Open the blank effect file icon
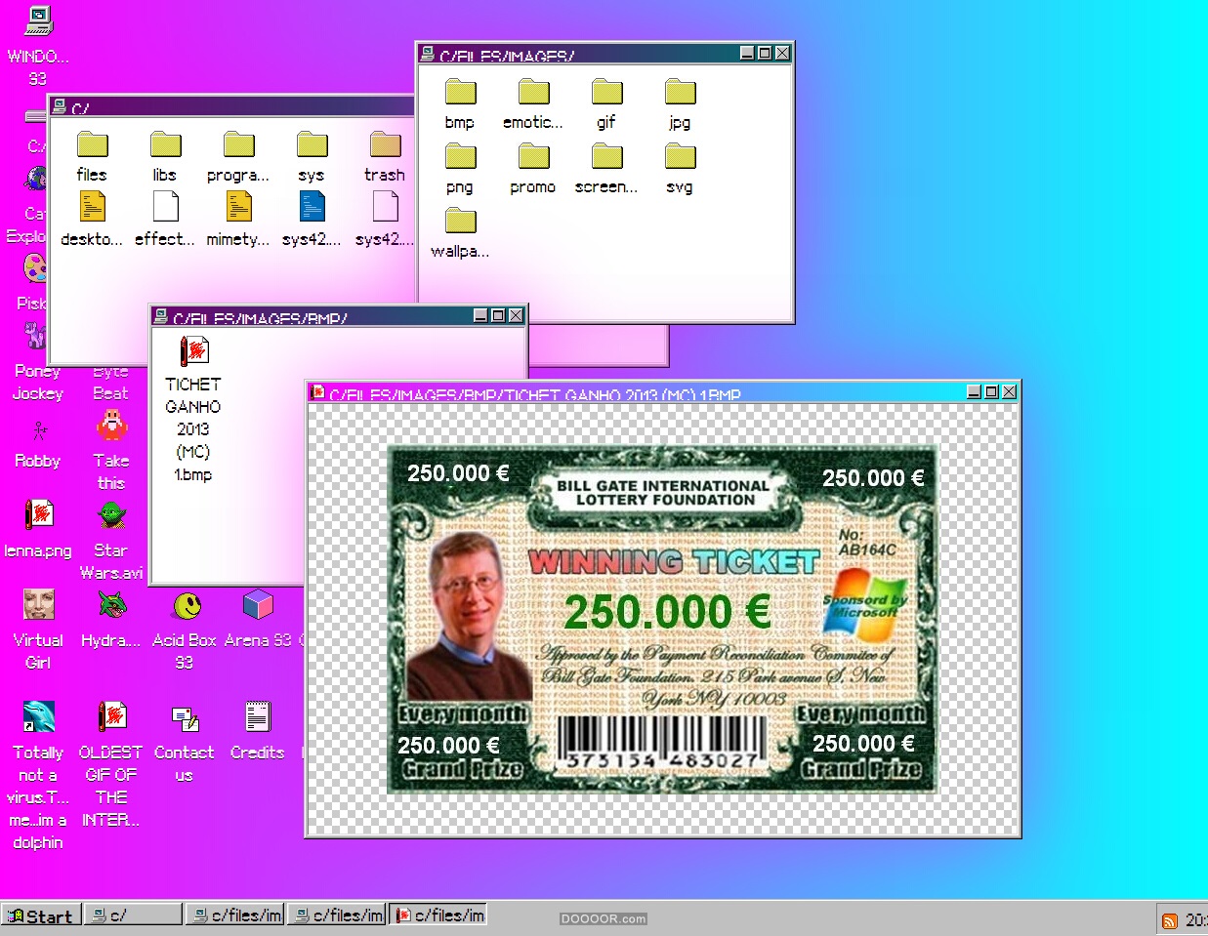 coord(165,206)
